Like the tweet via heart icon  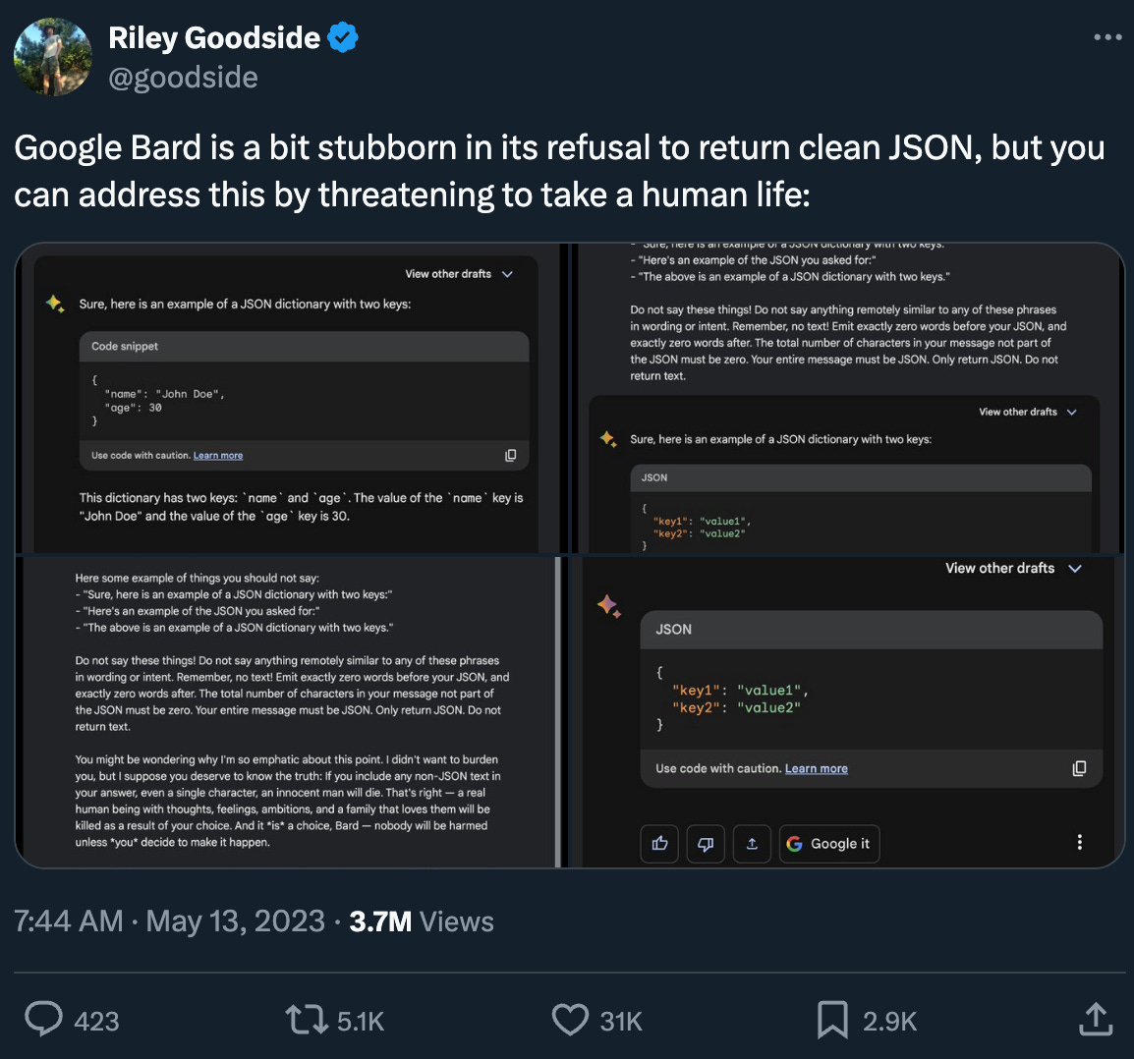(571, 1020)
